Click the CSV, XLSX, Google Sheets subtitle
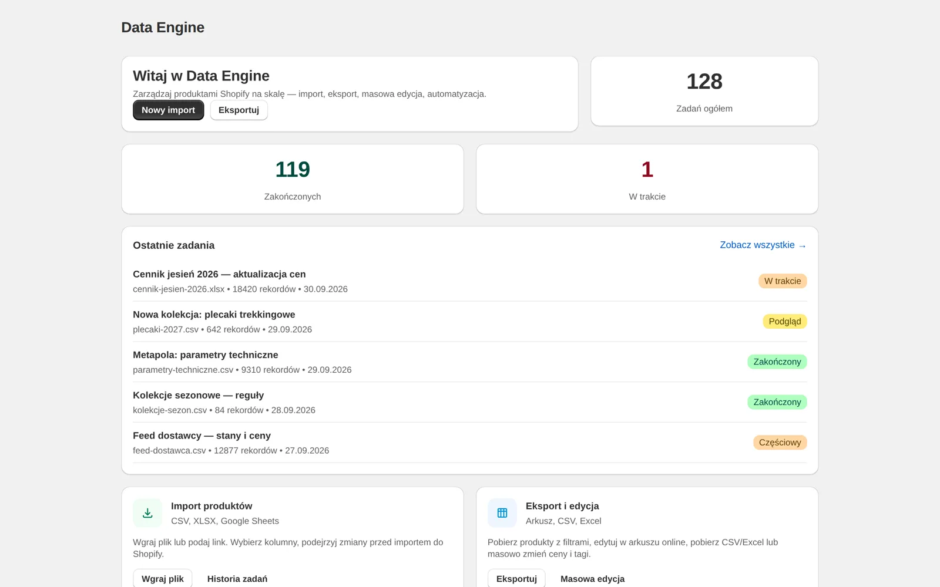 pyautogui.click(x=225, y=521)
